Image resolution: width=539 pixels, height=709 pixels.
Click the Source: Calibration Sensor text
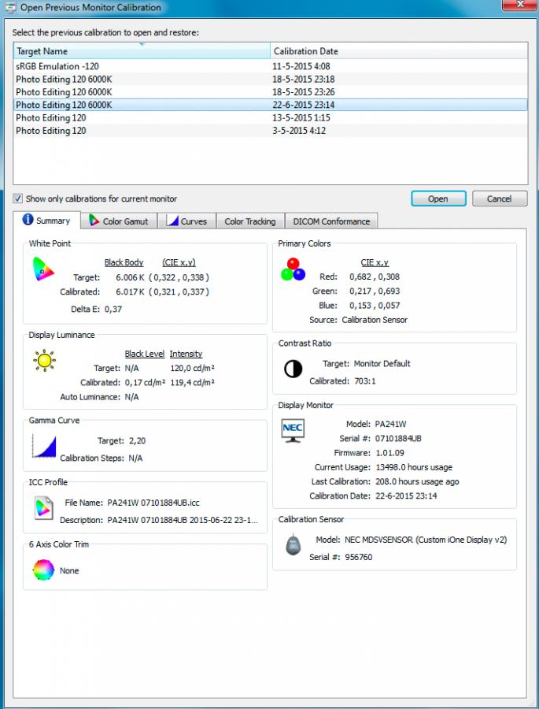coord(358,320)
